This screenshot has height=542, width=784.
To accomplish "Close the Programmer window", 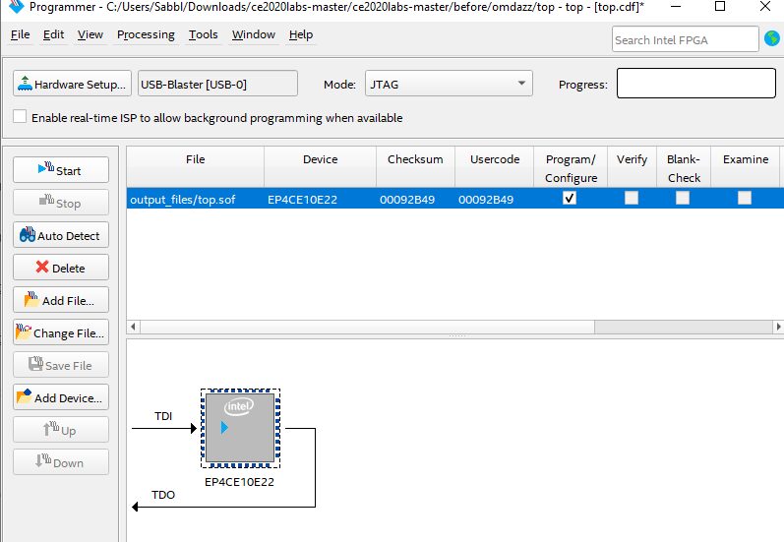I will 765,7.
